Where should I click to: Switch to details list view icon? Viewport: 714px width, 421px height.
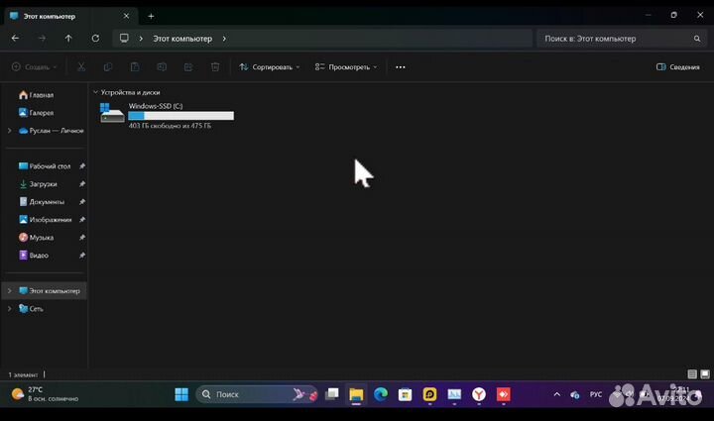tap(692, 373)
